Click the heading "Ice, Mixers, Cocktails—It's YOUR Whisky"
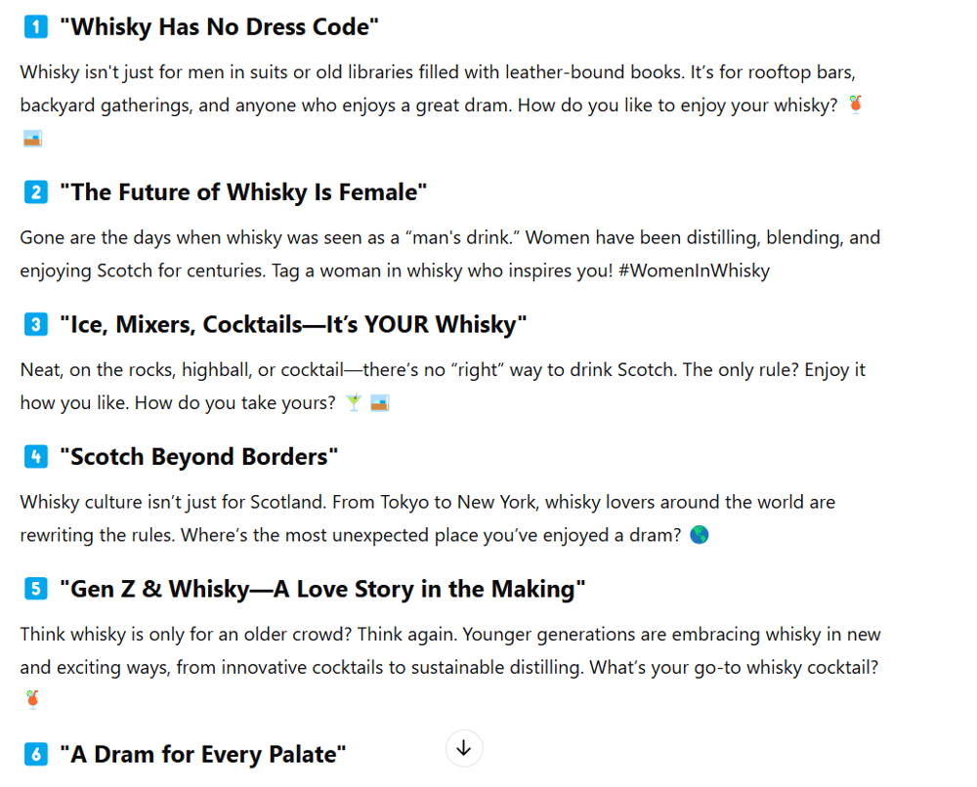The height and width of the screenshot is (787, 977). 293,324
